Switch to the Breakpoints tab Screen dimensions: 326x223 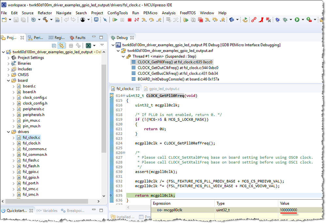tap(73, 211)
